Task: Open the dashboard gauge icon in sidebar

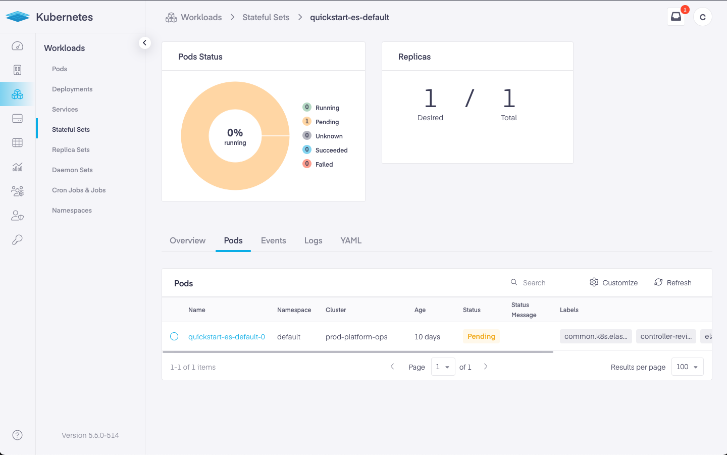Action: (x=17, y=46)
